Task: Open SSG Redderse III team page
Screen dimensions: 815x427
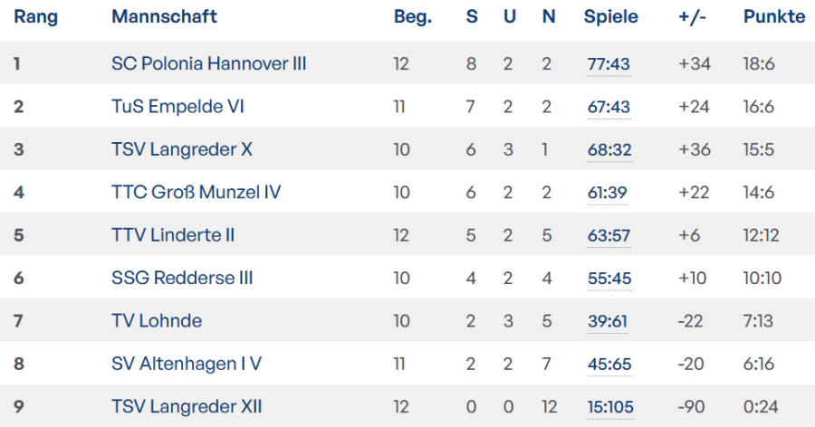Action: pyautogui.click(x=181, y=278)
